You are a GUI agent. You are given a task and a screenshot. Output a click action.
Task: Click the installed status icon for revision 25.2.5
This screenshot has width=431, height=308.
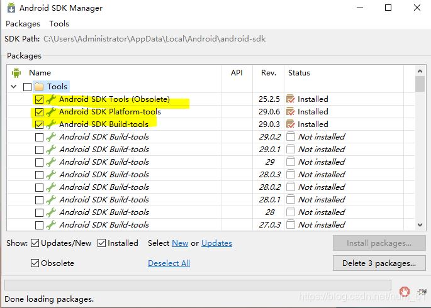click(x=290, y=99)
